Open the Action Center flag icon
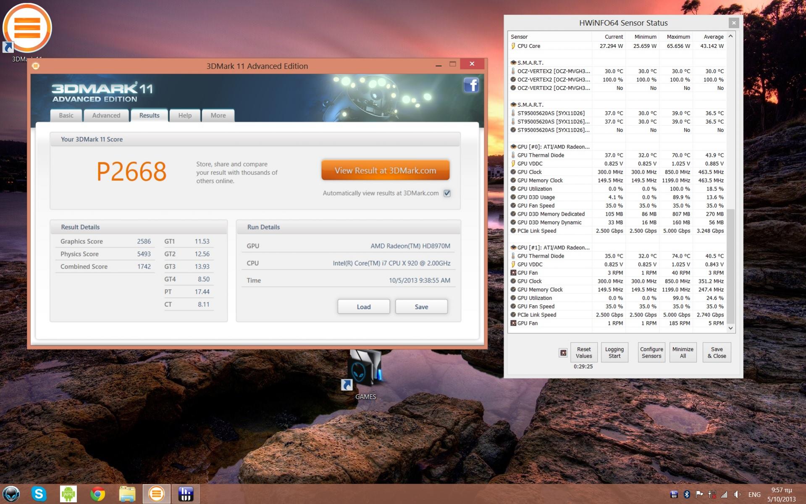The height and width of the screenshot is (504, 806). click(x=699, y=494)
